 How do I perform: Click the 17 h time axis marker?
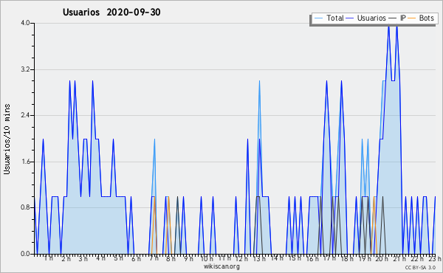[329, 258]
